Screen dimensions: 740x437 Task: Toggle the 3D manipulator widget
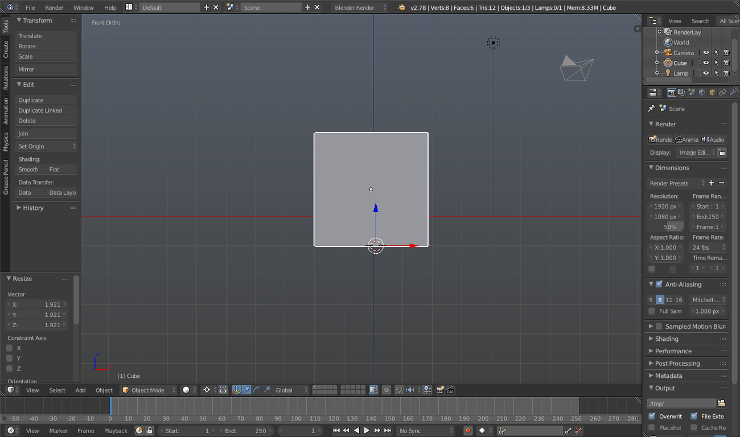point(236,390)
